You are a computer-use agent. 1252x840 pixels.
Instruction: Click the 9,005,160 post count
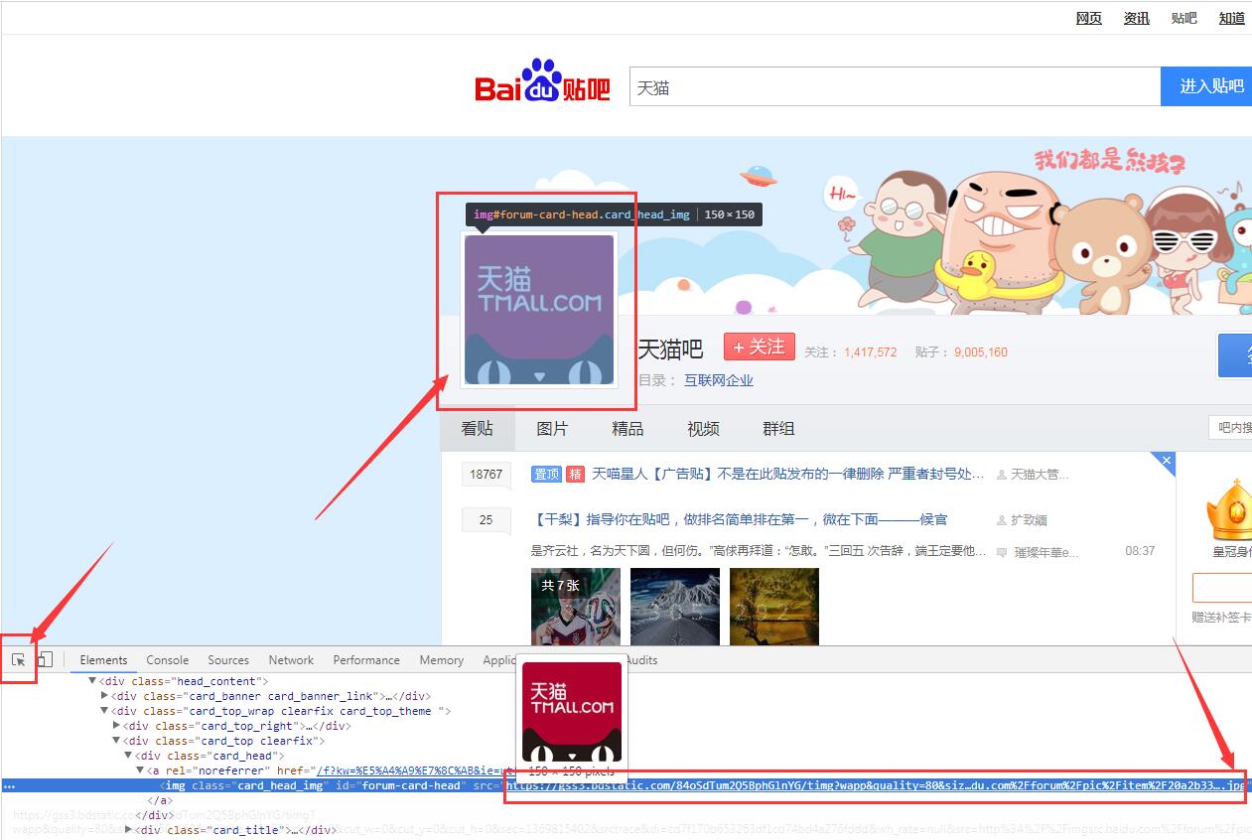pyautogui.click(x=980, y=352)
